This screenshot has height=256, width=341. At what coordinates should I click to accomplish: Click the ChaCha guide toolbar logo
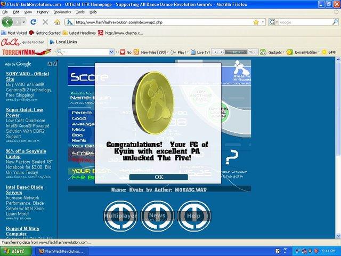(22, 42)
